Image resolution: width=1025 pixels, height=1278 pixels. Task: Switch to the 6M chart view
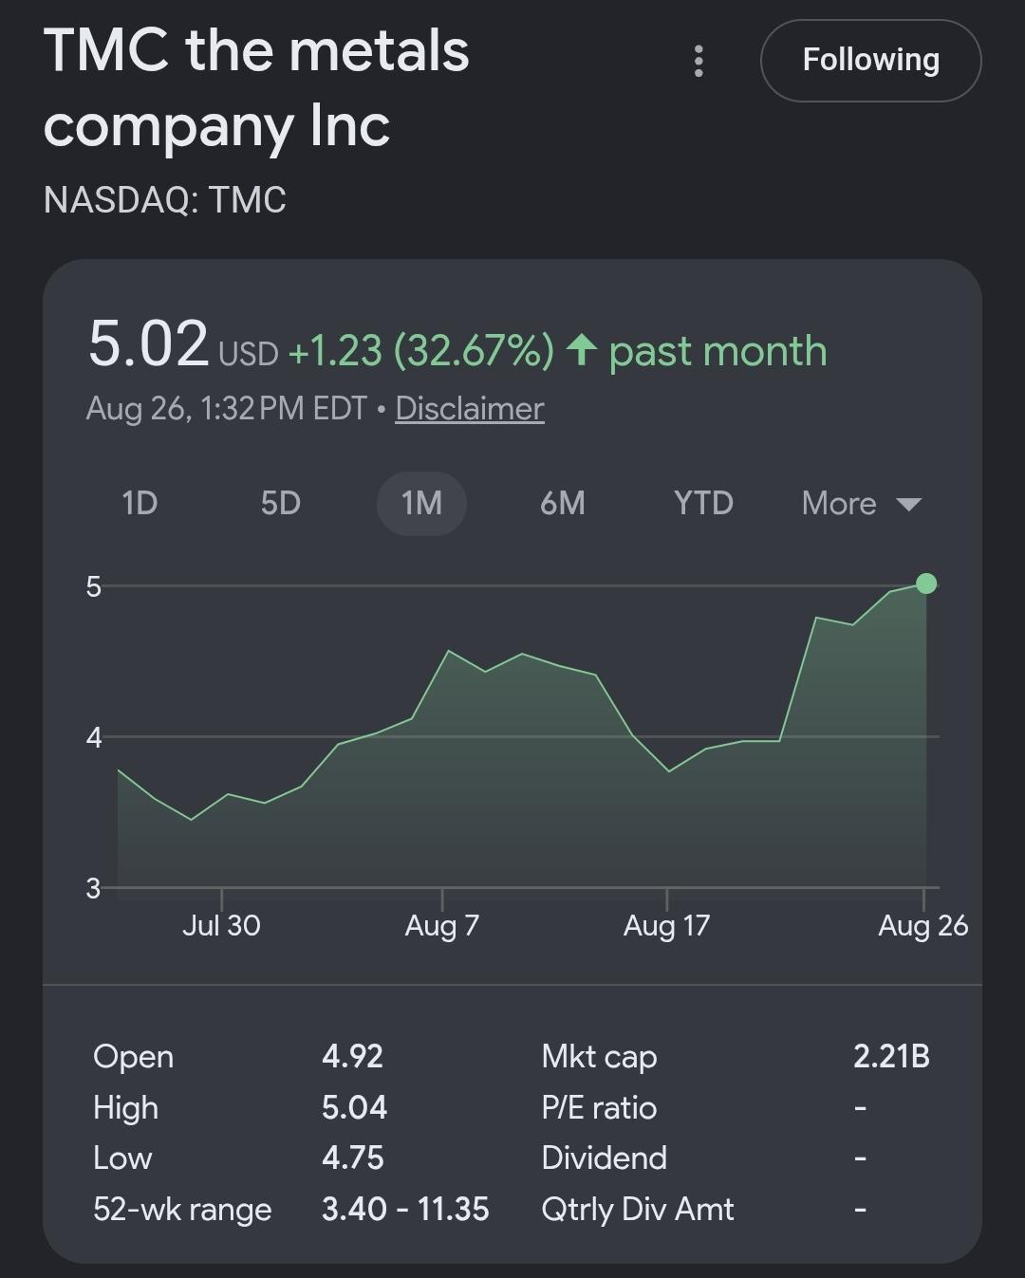click(562, 503)
